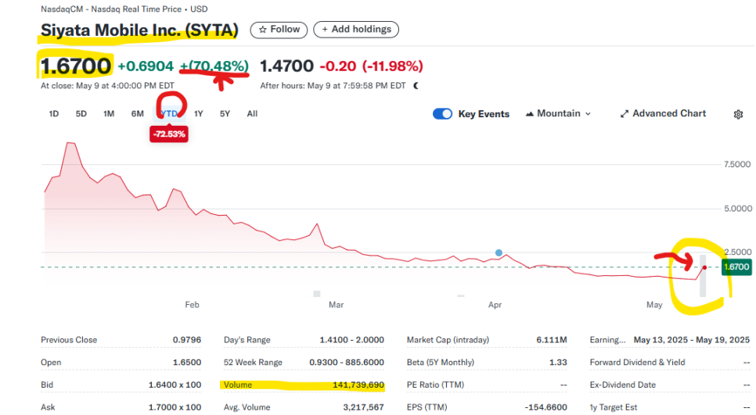Click the after-hours moon icon

tap(416, 86)
